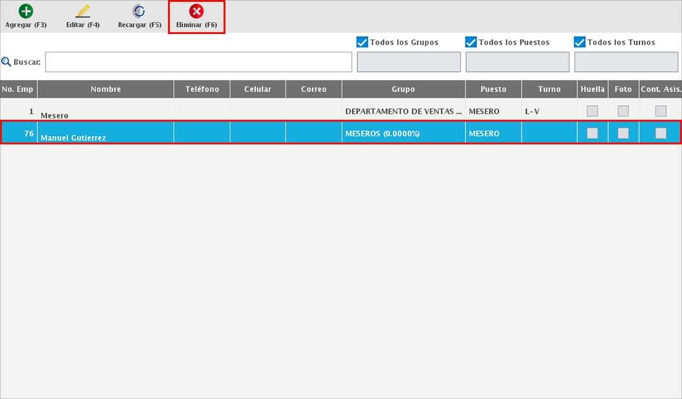Sort table by Grupo column header
This screenshot has height=399, width=682.
click(403, 89)
